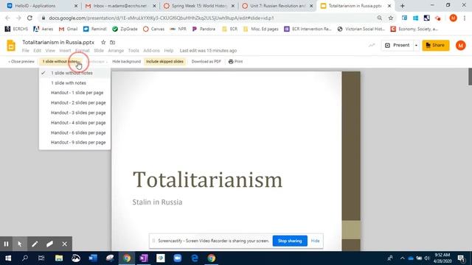The height and width of the screenshot is (265, 472).
Task: Choose Handout - 6 slides per page
Action: click(x=74, y=132)
